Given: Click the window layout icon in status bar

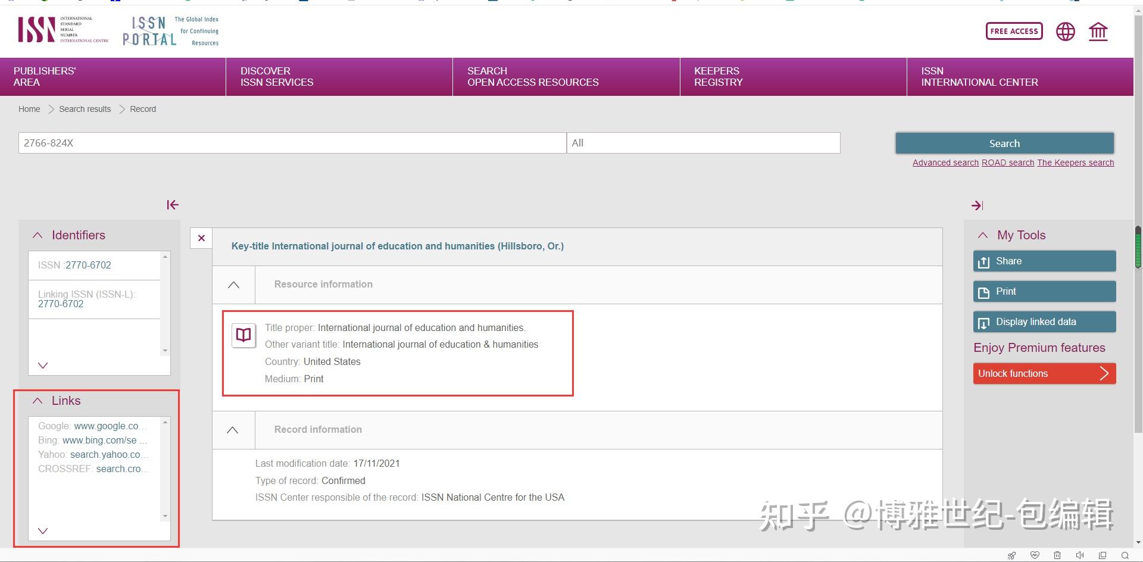Looking at the screenshot, I should [x=1103, y=555].
